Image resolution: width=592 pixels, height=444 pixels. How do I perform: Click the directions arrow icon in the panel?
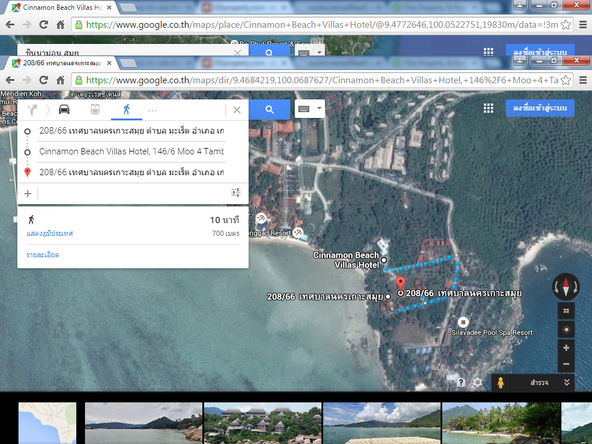[x=32, y=110]
